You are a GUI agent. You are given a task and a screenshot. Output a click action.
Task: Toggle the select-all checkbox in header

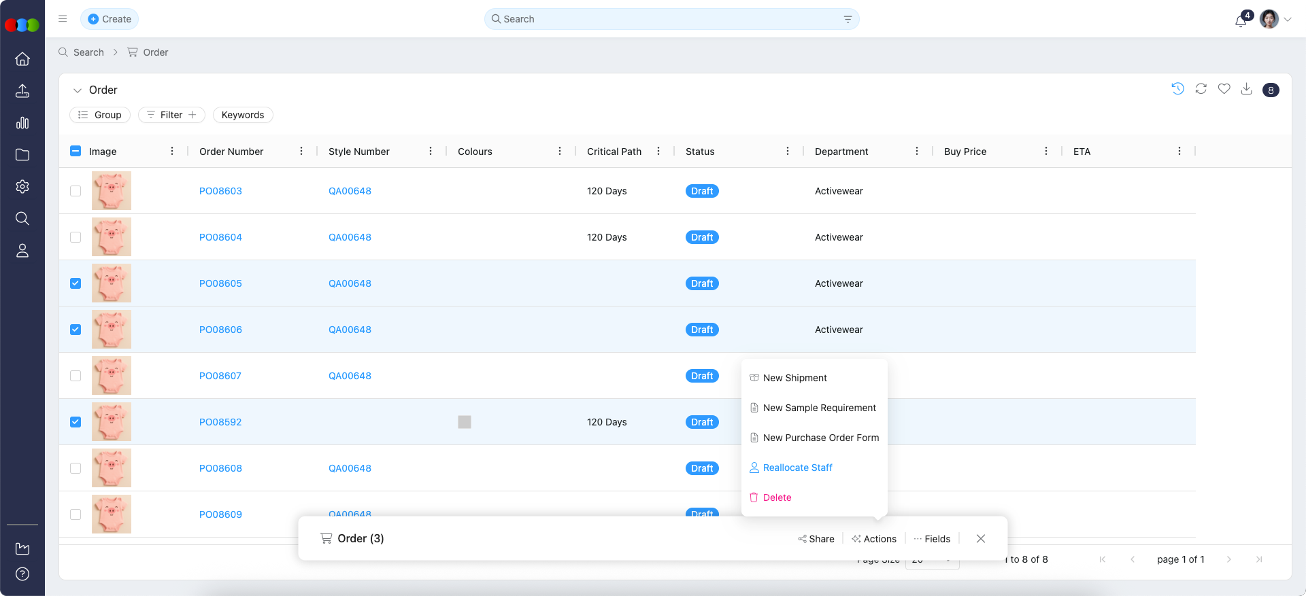(76, 152)
